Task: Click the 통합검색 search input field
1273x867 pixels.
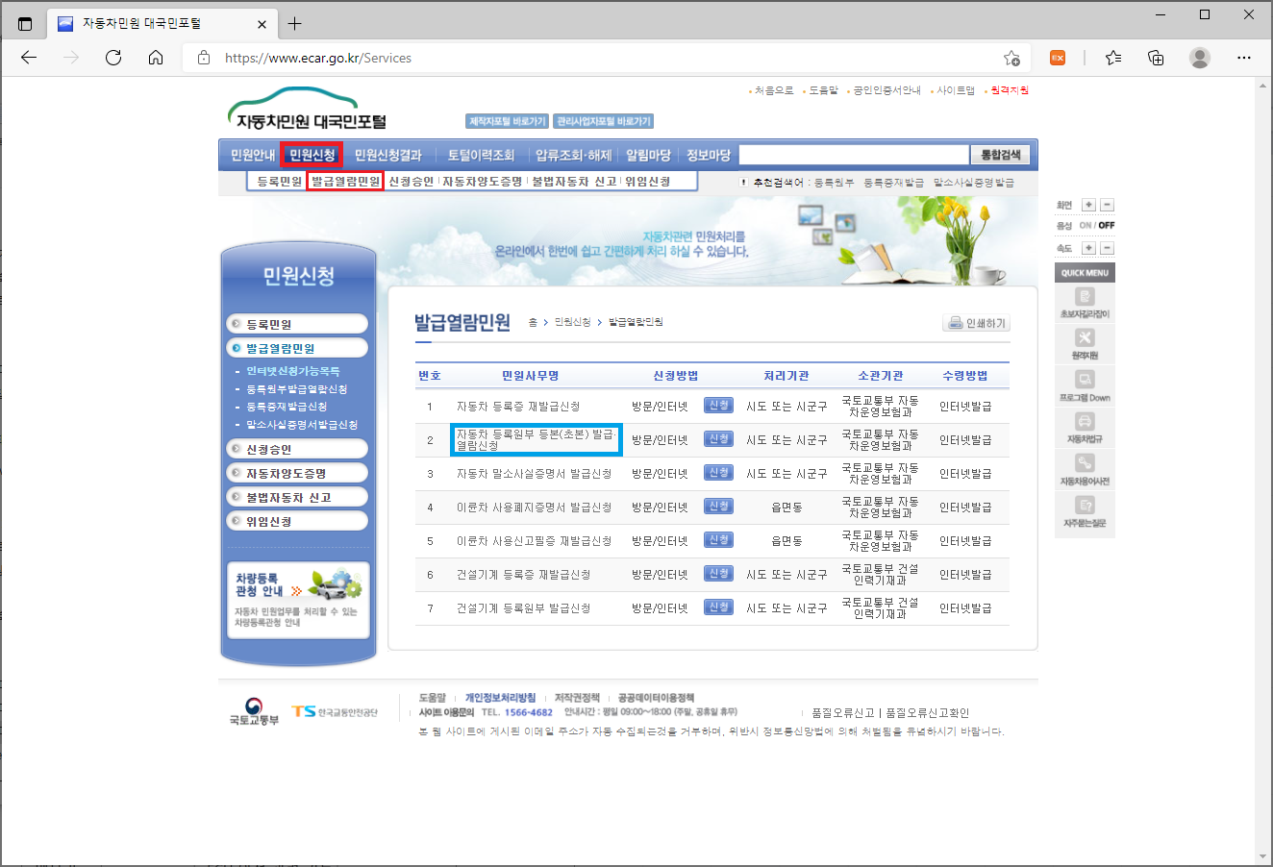Action: coord(854,155)
